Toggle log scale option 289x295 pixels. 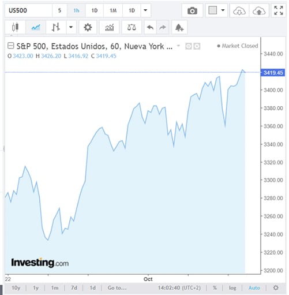coord(232,288)
